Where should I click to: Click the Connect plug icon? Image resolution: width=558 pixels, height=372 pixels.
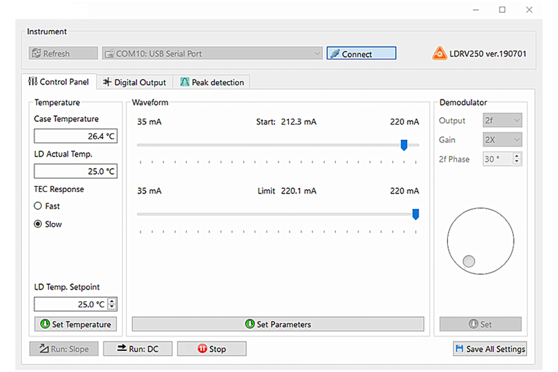point(334,54)
